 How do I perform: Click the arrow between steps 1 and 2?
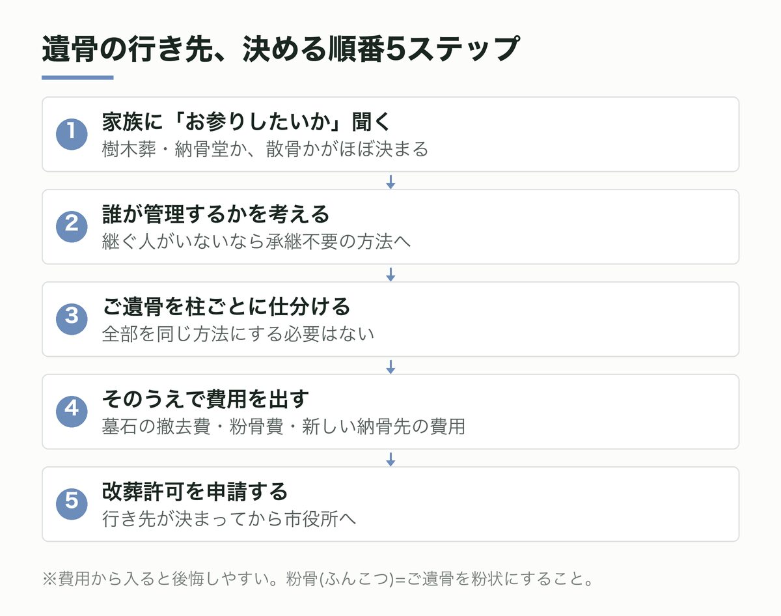pyautogui.click(x=390, y=181)
